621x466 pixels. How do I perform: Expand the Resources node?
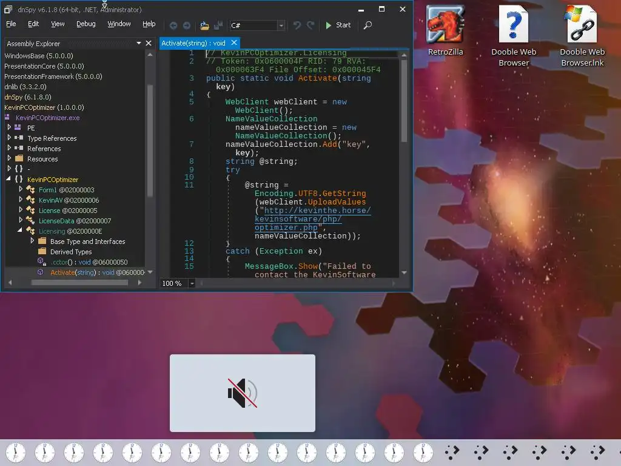pyautogui.click(x=9, y=158)
